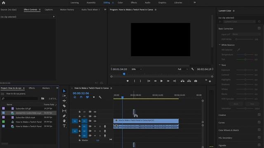
Task: Open Program monitor settings wrench
Action: tap(193, 69)
